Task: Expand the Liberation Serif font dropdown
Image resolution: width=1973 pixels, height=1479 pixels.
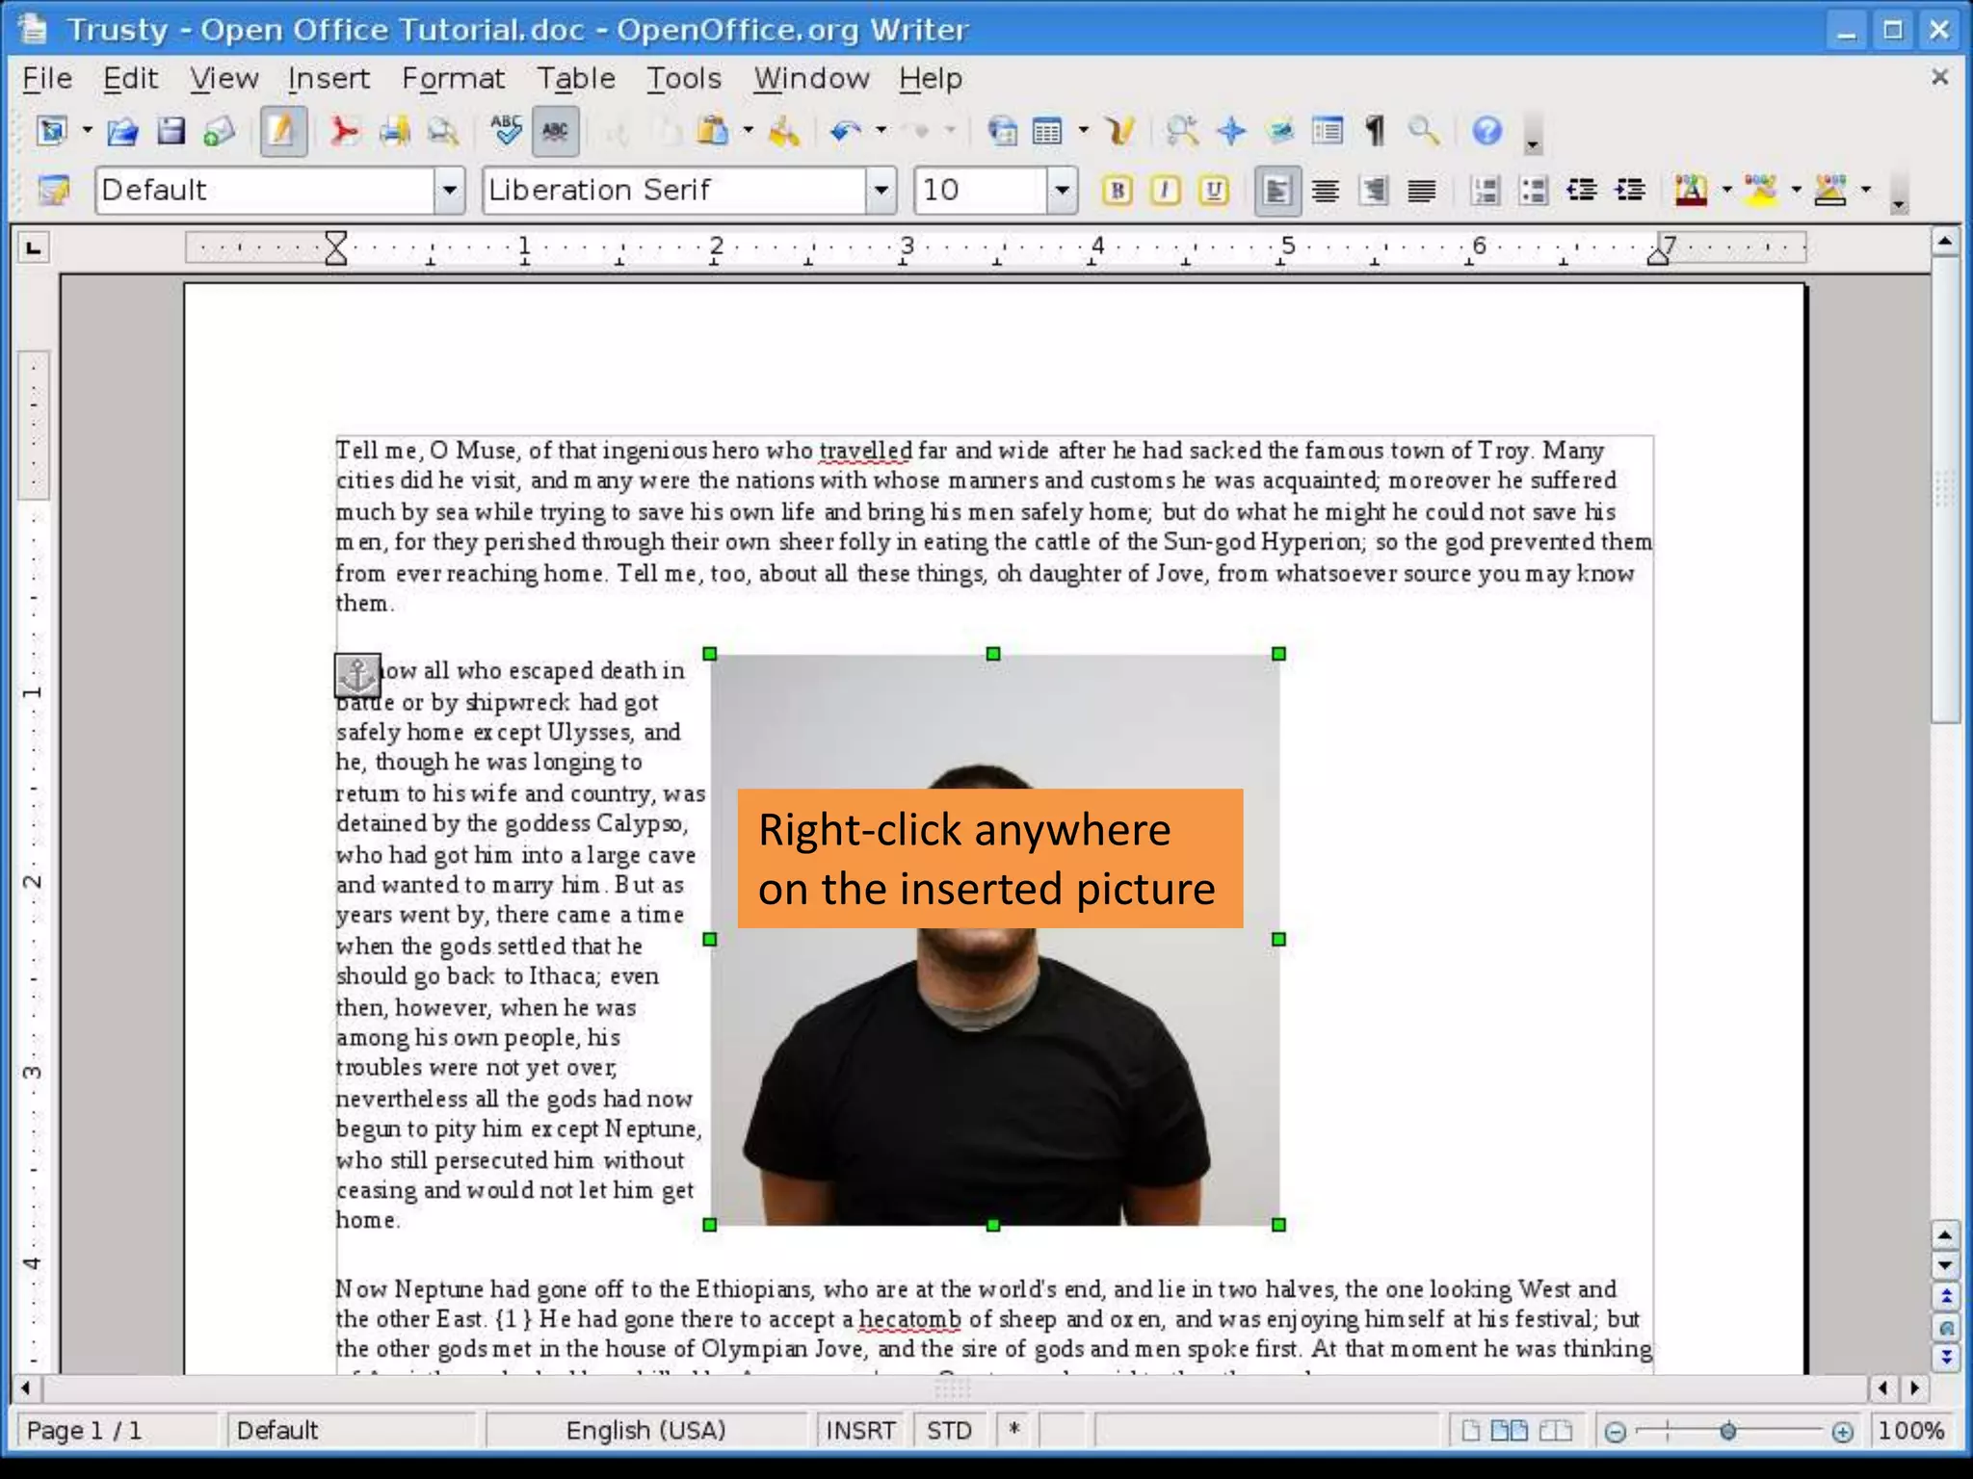Action: tap(881, 190)
